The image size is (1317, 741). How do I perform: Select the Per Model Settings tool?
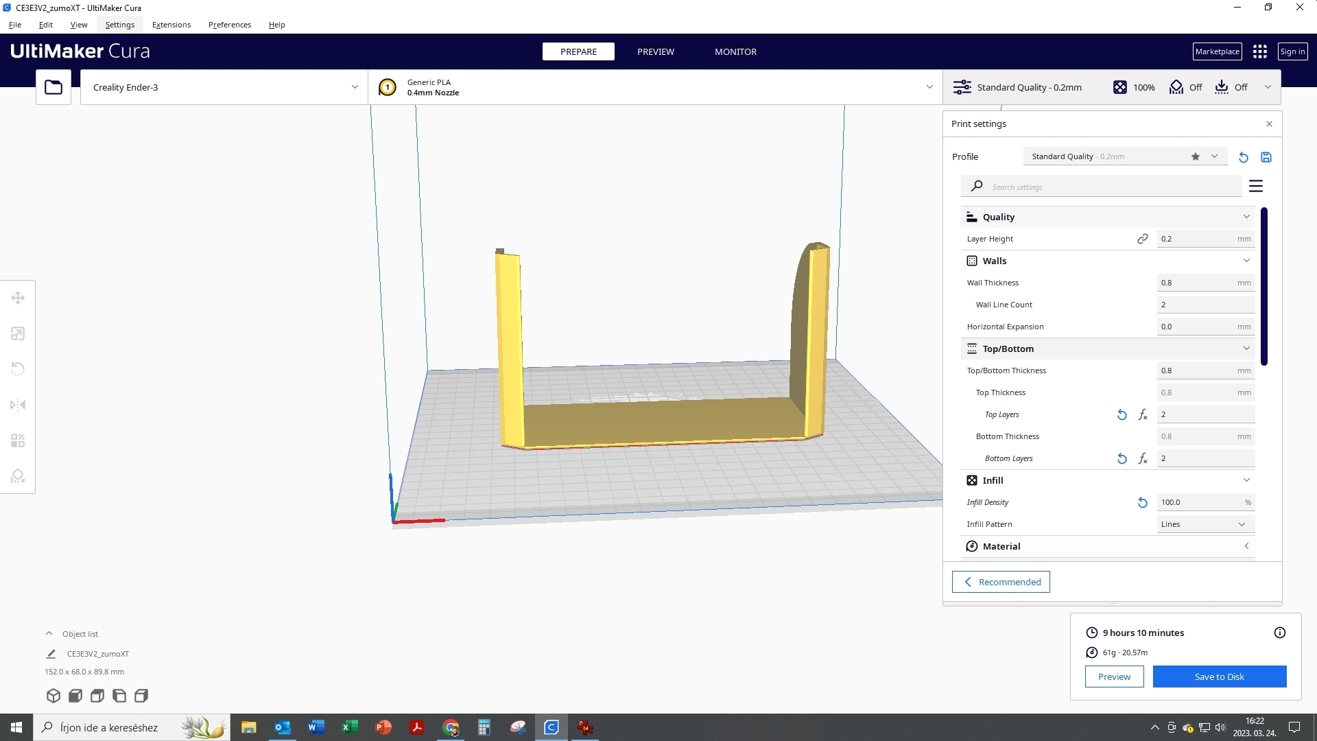pos(18,440)
